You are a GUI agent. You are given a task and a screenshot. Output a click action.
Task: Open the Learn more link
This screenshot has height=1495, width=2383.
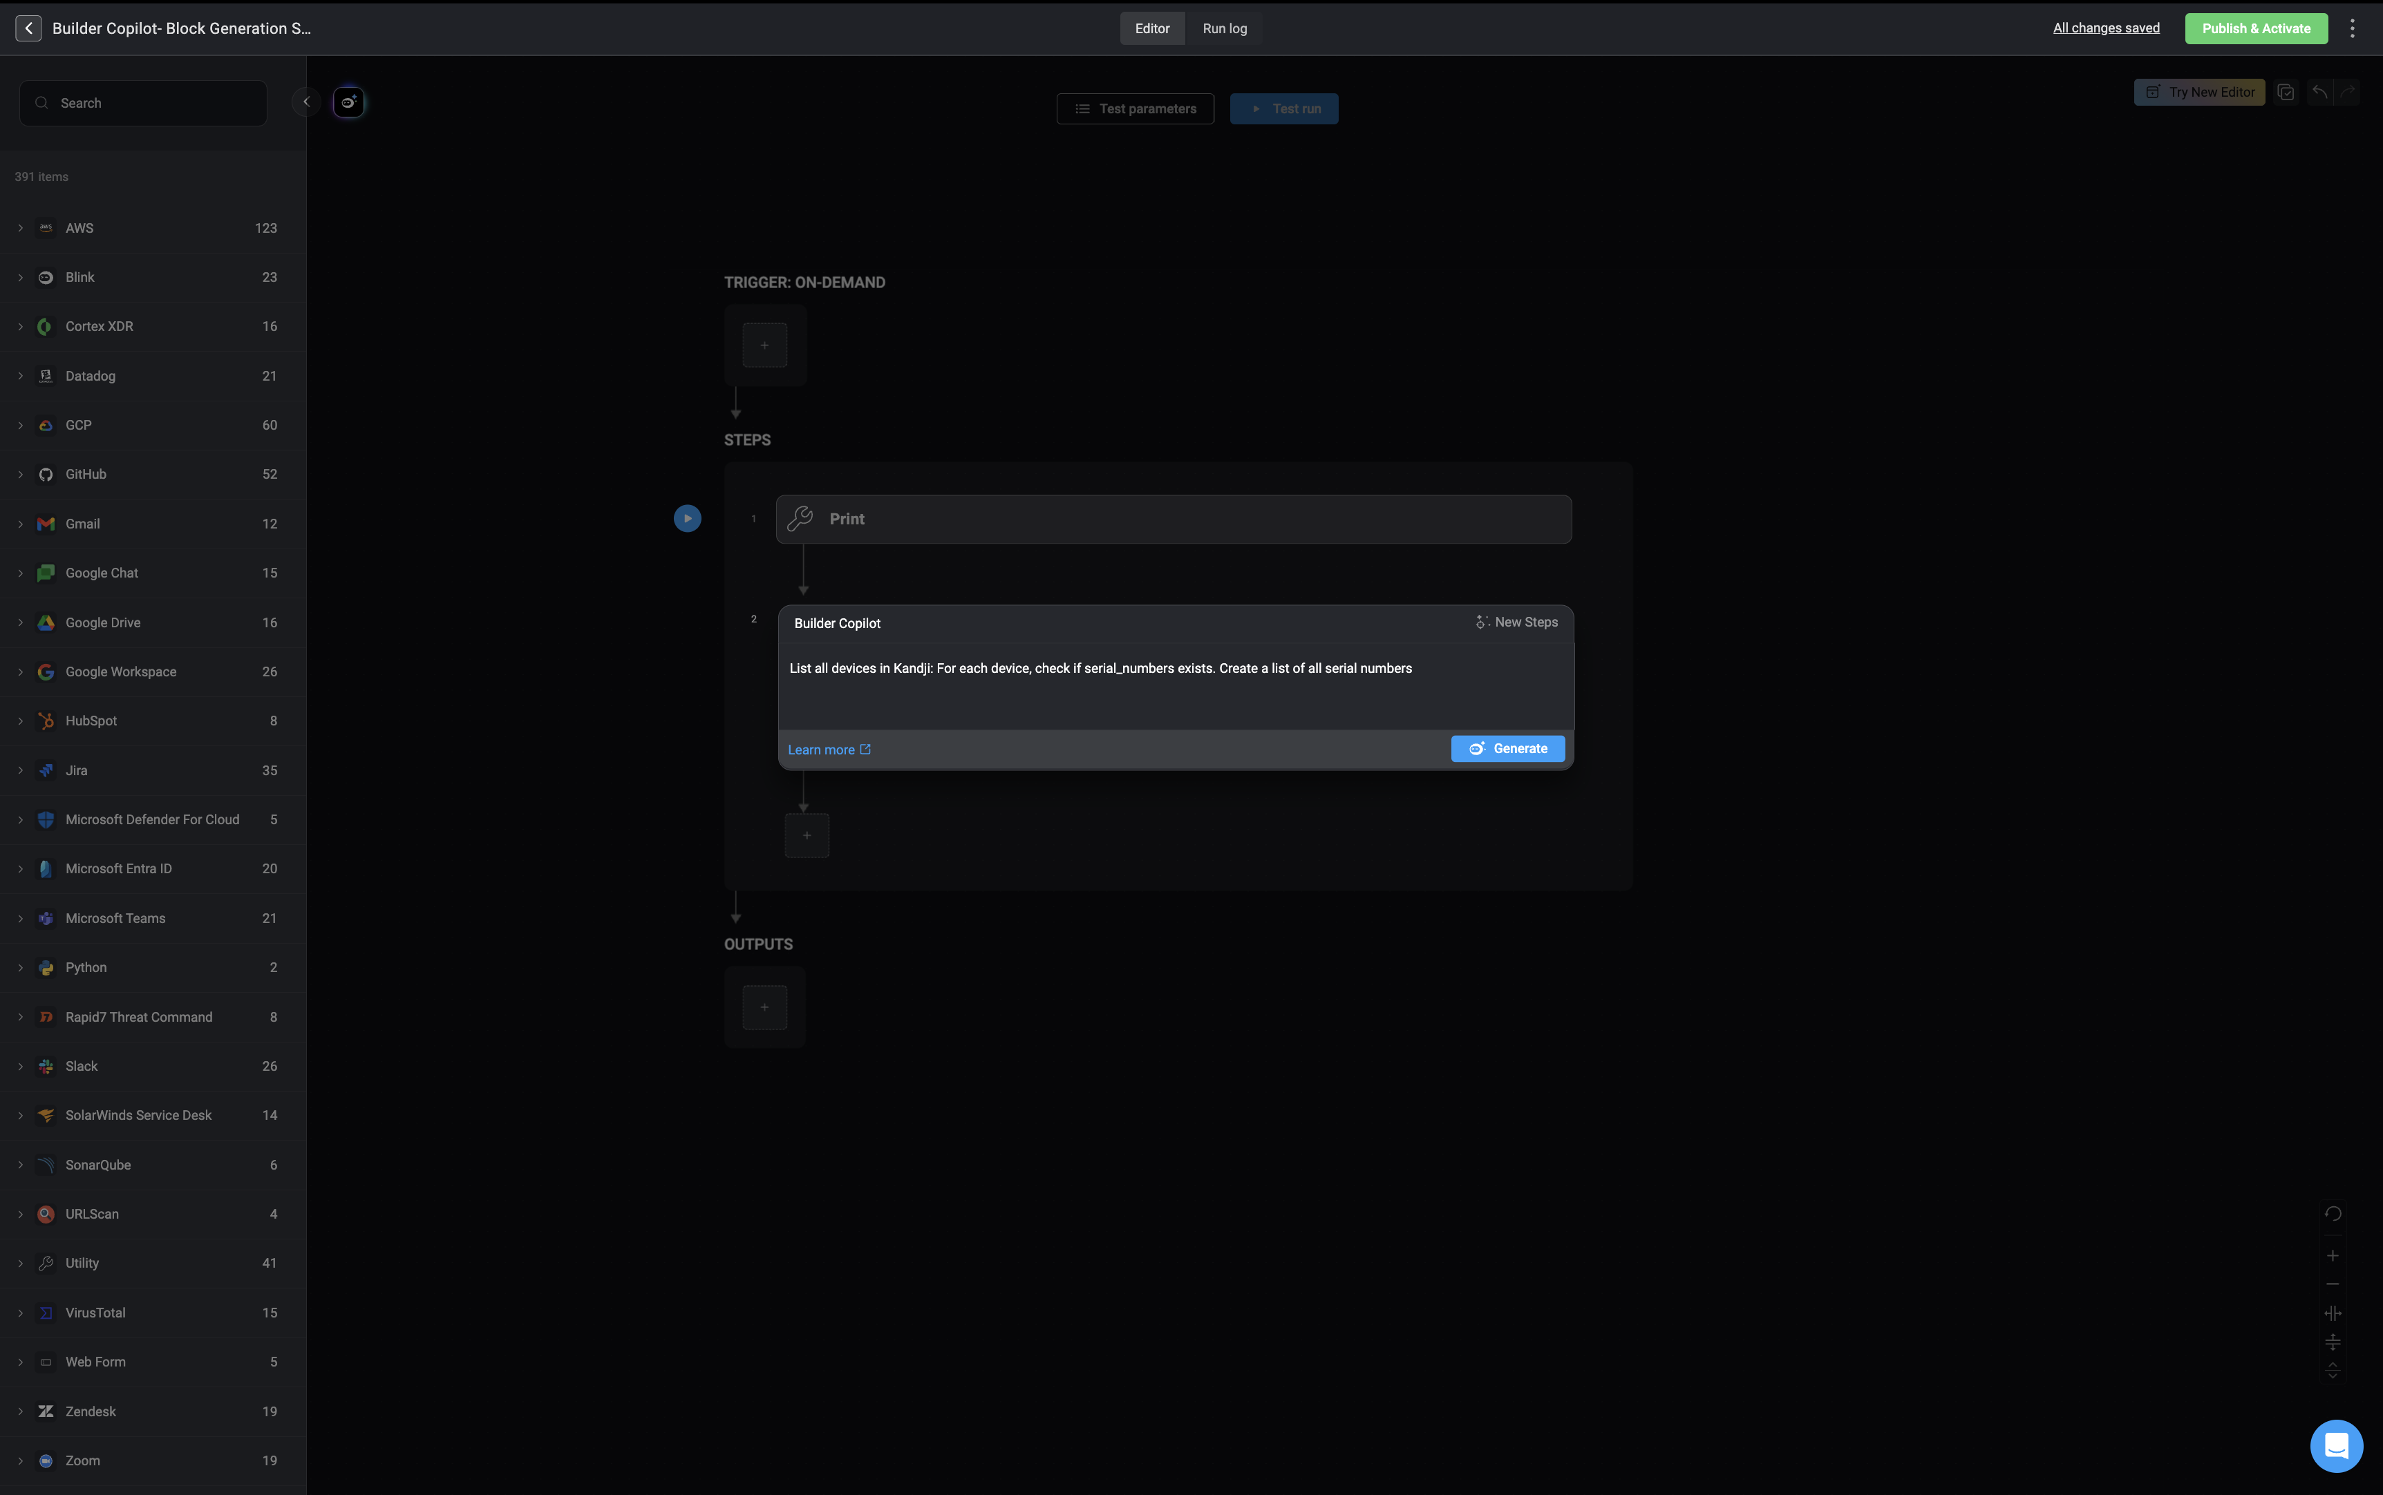(829, 750)
